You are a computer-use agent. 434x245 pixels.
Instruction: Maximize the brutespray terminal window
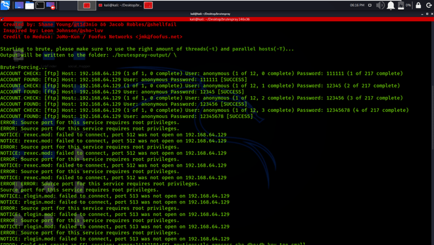pyautogui.click(x=427, y=14)
